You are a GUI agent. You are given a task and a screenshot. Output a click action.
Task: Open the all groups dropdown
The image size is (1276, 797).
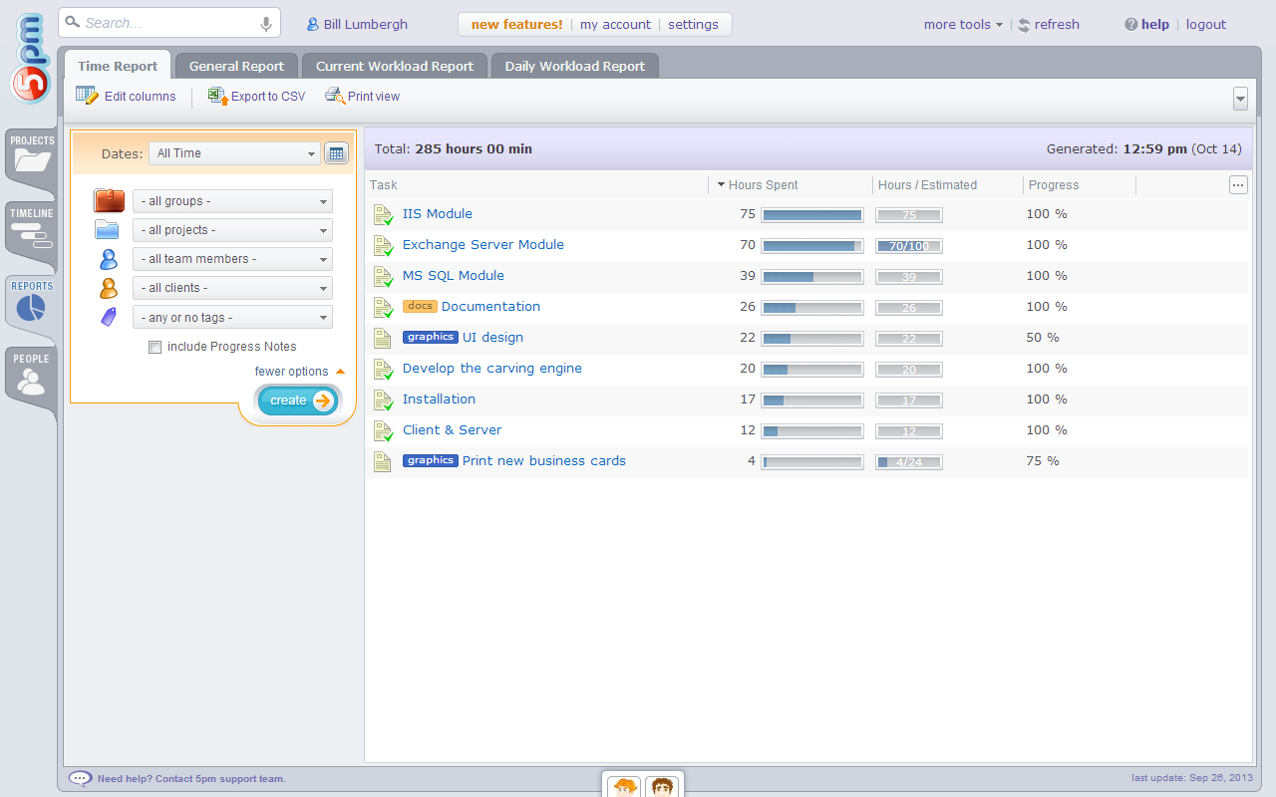pos(232,201)
